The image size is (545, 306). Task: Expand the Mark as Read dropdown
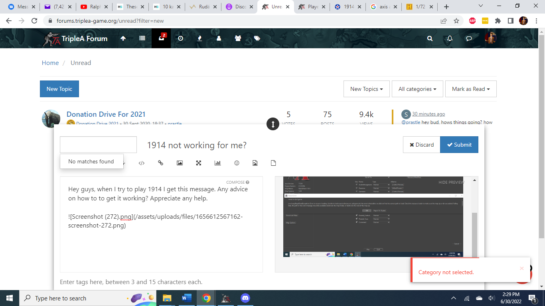coord(471,89)
